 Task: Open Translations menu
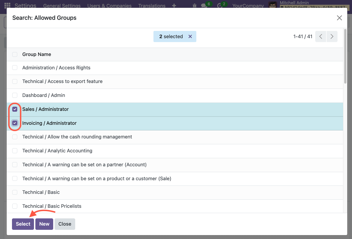(x=152, y=6)
